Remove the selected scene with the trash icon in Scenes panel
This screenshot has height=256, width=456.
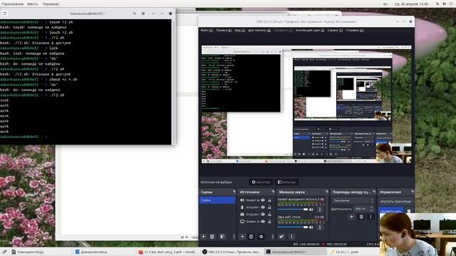(212, 237)
